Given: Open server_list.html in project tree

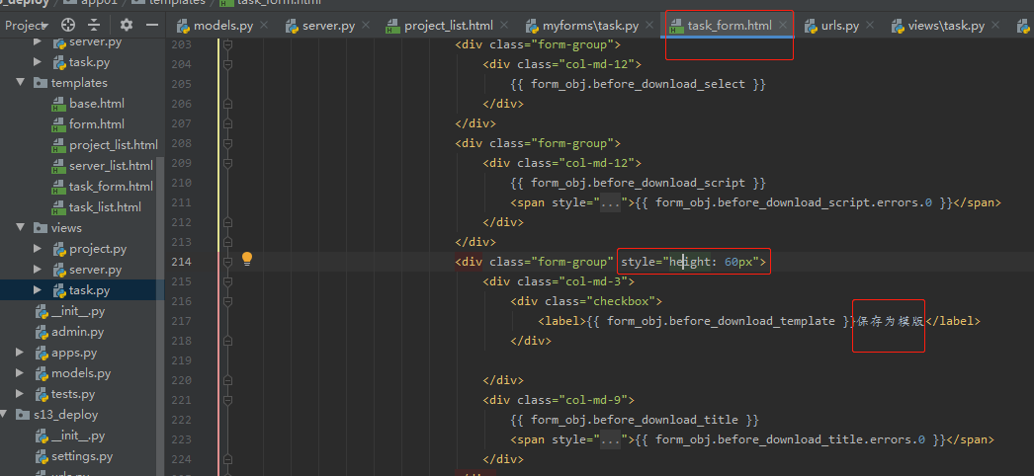Looking at the screenshot, I should [x=111, y=166].
